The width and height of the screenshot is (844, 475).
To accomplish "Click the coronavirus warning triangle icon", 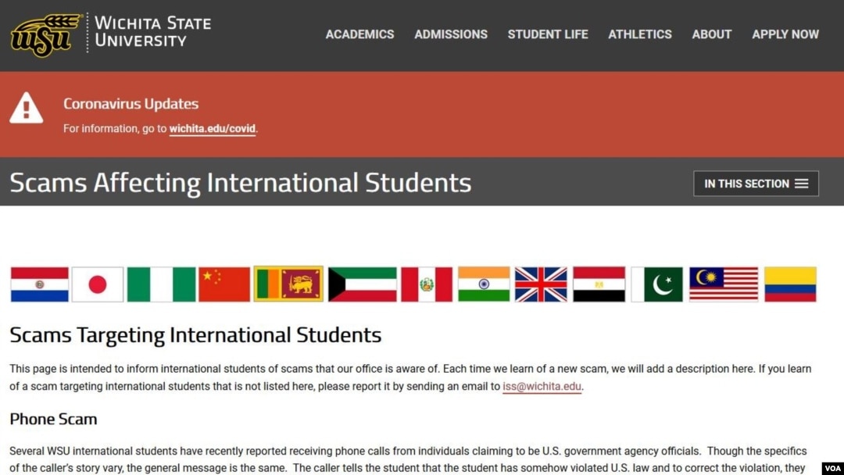I will point(26,108).
